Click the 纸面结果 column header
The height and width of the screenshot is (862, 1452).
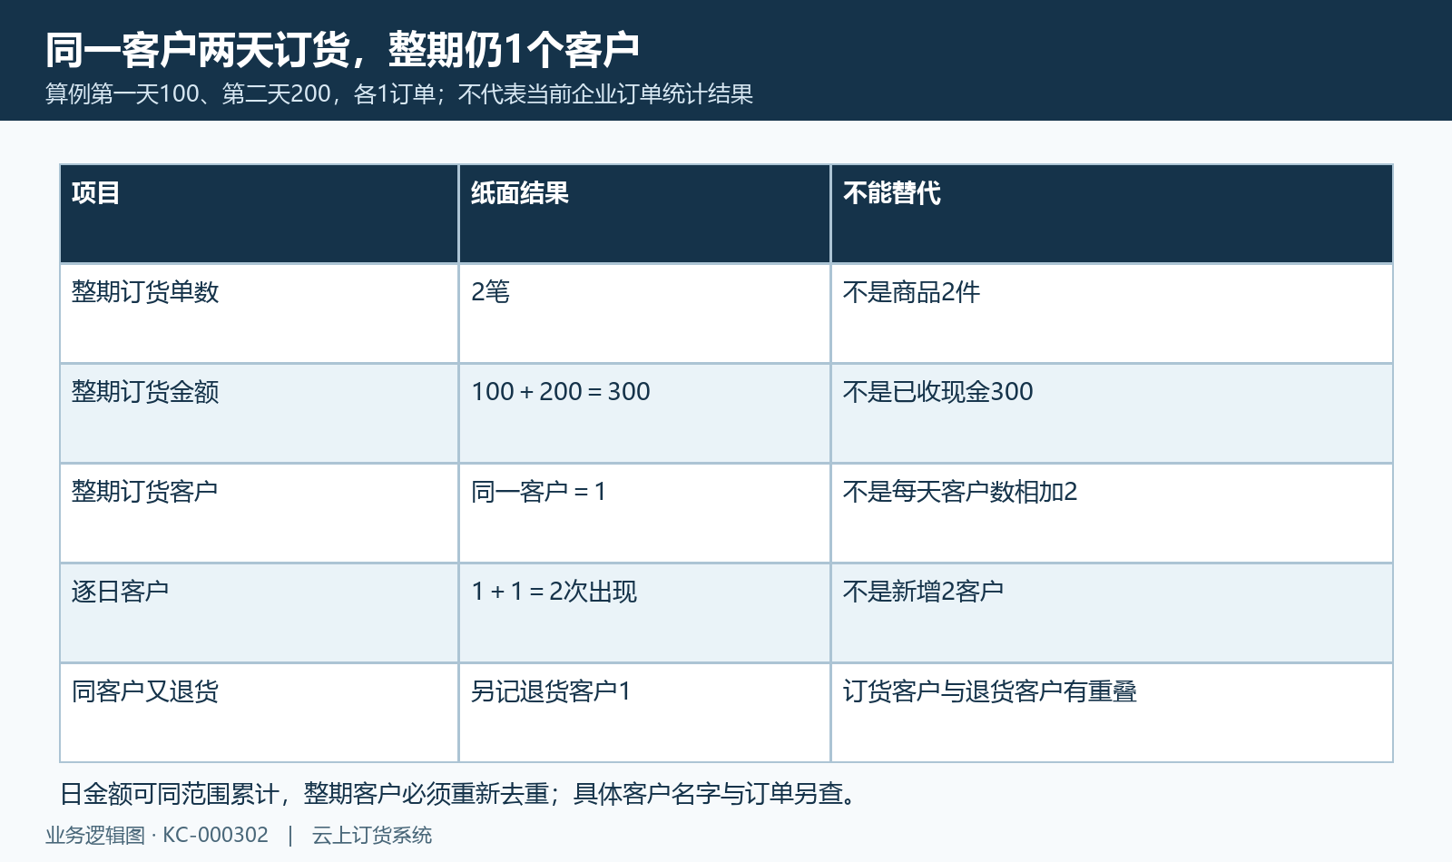pos(644,214)
